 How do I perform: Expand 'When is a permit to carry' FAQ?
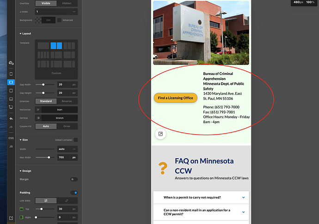(201, 197)
